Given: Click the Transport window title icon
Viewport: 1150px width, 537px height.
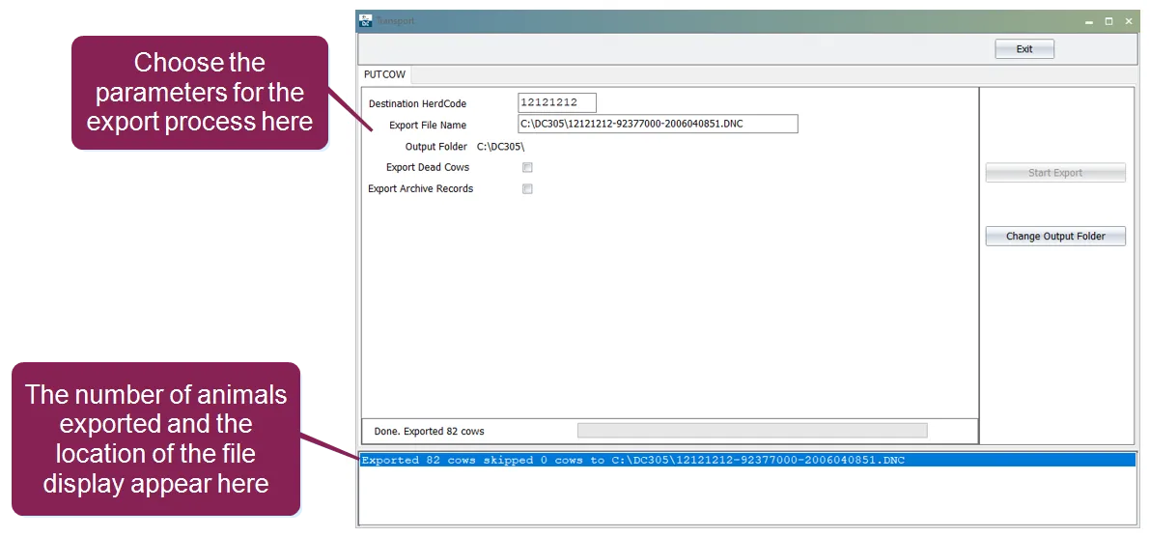Looking at the screenshot, I should click(x=365, y=20).
